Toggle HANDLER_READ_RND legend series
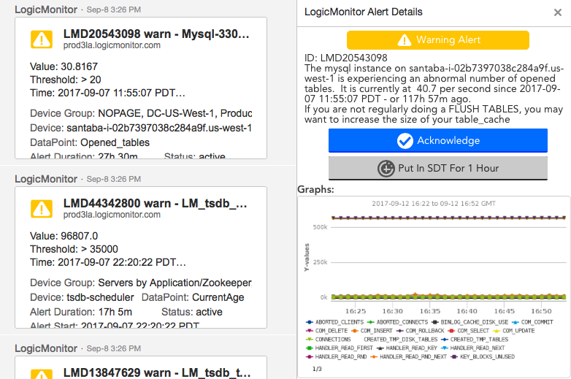571x379 pixels. click(x=337, y=357)
